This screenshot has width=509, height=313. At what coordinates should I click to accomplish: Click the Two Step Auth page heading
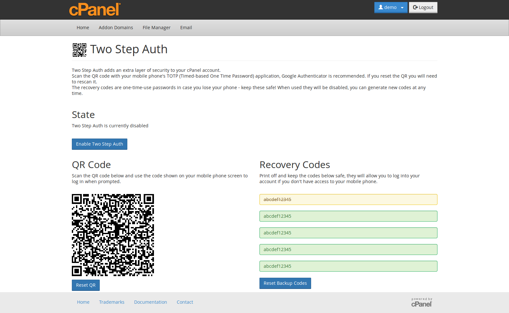[x=129, y=49]
